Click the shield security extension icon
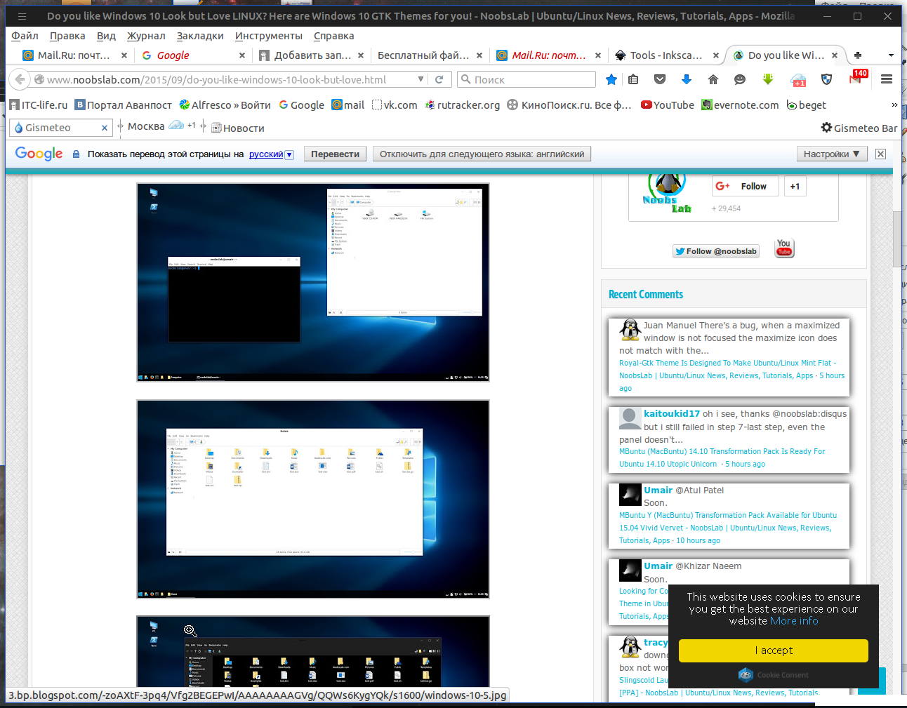The height and width of the screenshot is (708, 907). point(827,79)
